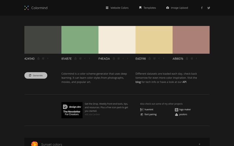The width and height of the screenshot is (234, 146).
Task: Open adjust sliders for E6D198
Action: [x=154, y=58]
